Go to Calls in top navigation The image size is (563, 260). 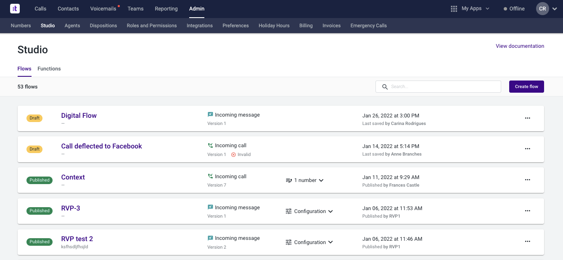coord(40,8)
